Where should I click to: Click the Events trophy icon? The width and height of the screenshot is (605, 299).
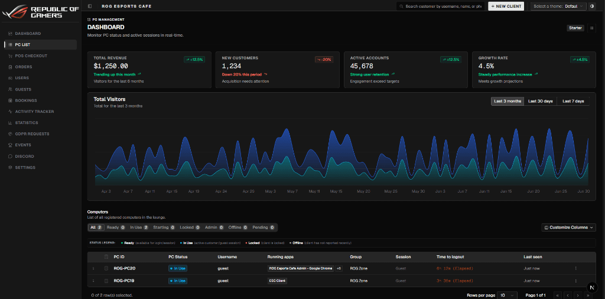[11, 145]
